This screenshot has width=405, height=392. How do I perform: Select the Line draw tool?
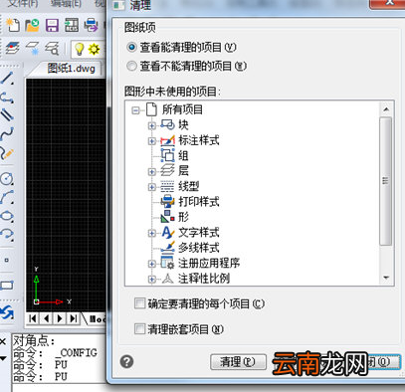[7, 78]
